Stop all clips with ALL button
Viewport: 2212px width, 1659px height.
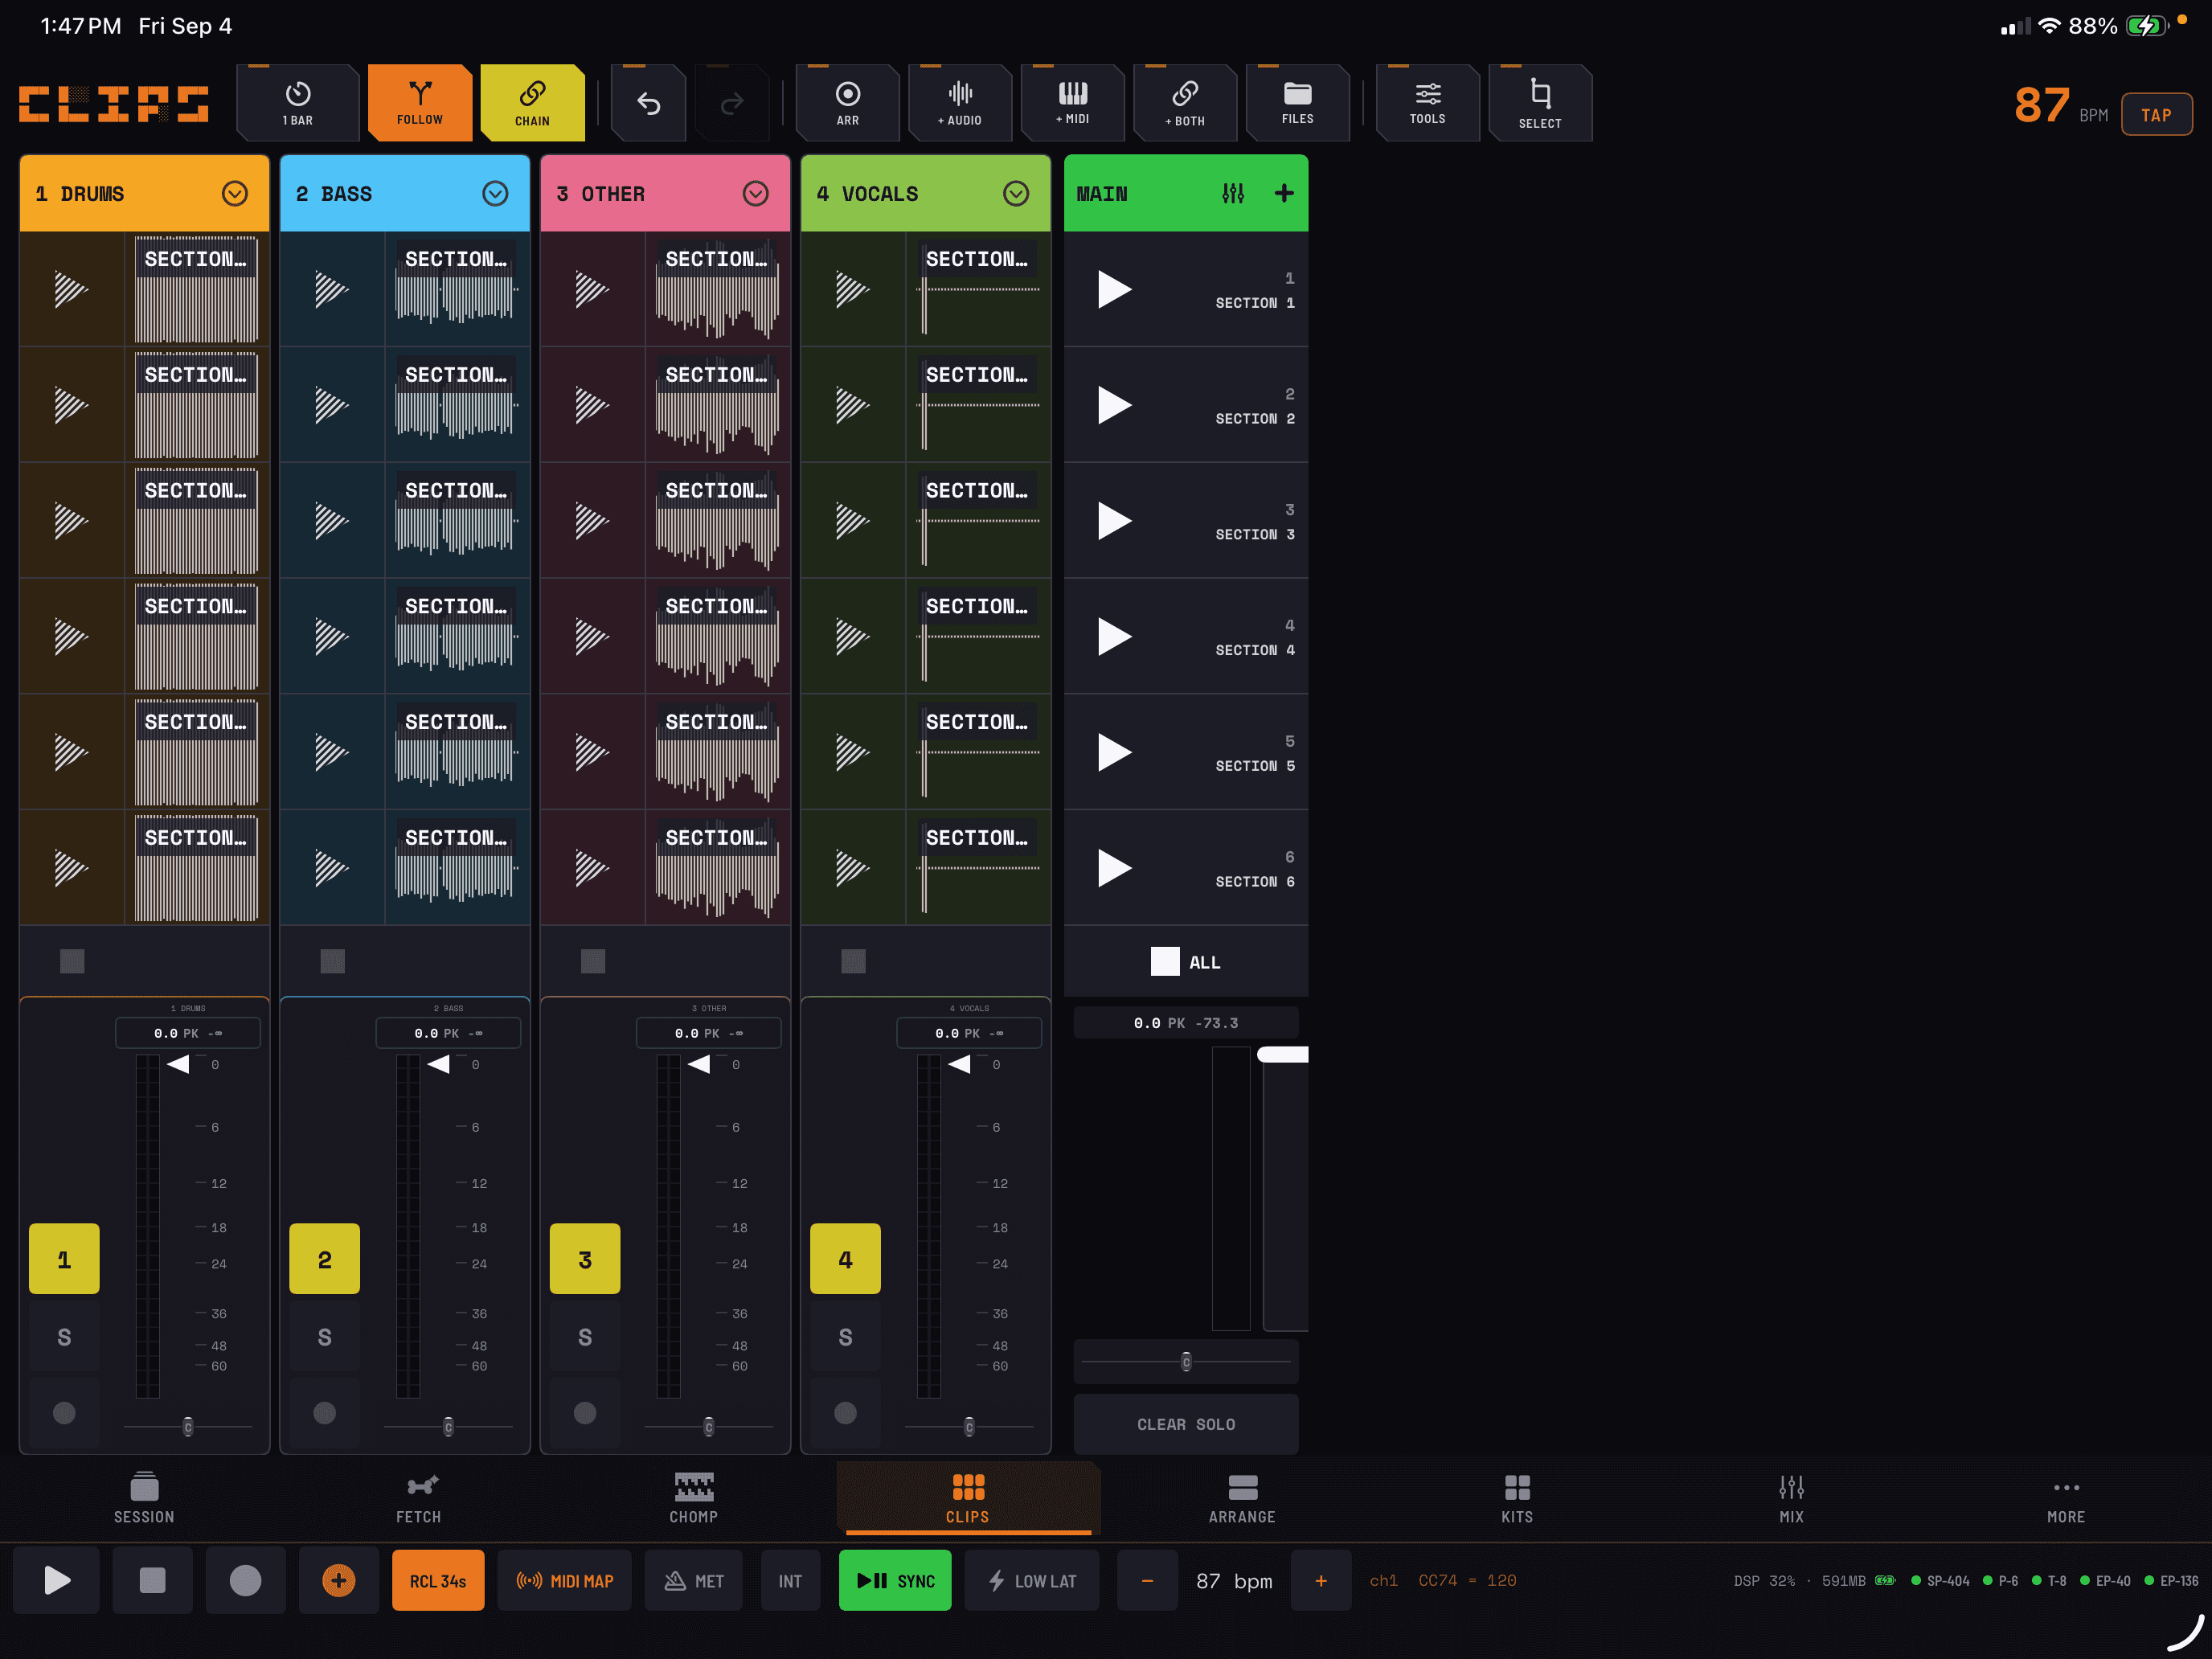tap(1186, 962)
